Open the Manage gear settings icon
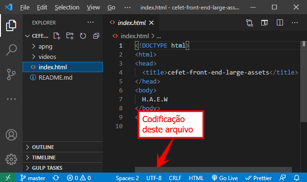 click(x=11, y=159)
